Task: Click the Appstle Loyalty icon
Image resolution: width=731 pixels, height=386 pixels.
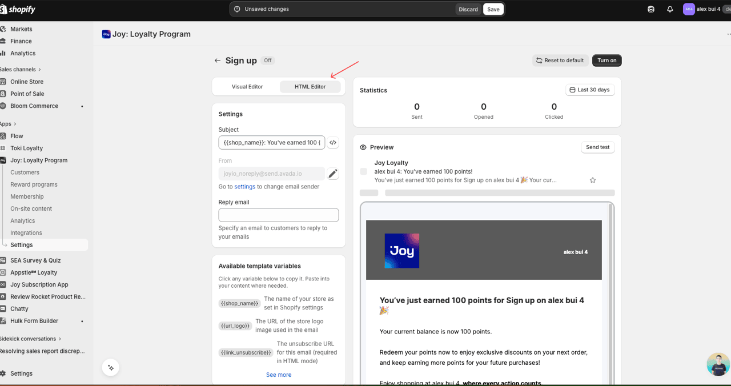Action: click(x=3, y=272)
